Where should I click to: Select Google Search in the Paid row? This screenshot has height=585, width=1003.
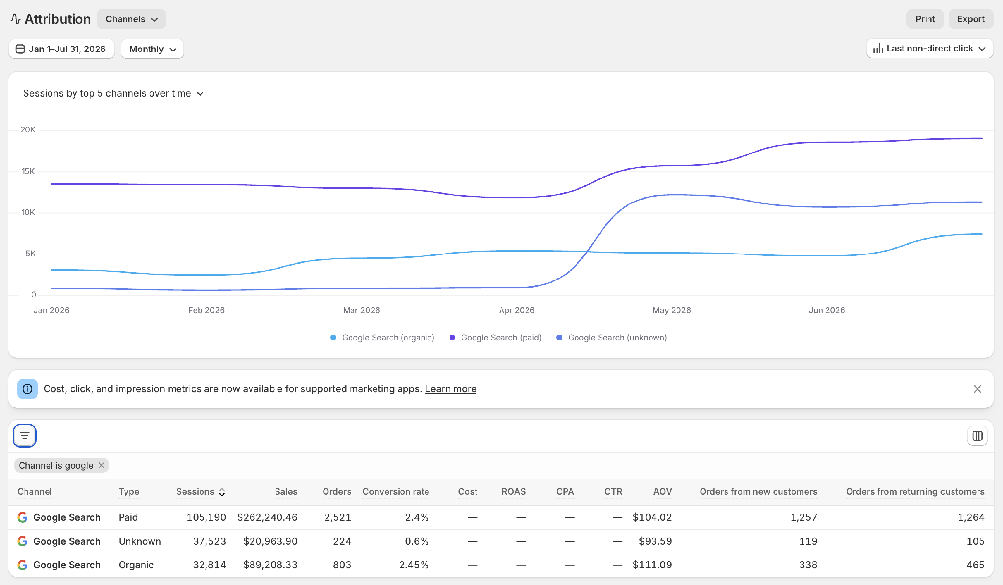tap(67, 517)
